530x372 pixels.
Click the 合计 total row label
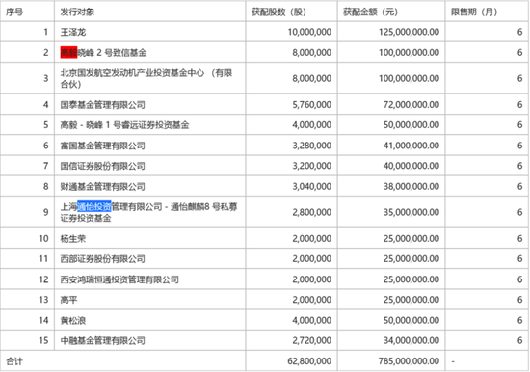click(x=14, y=361)
